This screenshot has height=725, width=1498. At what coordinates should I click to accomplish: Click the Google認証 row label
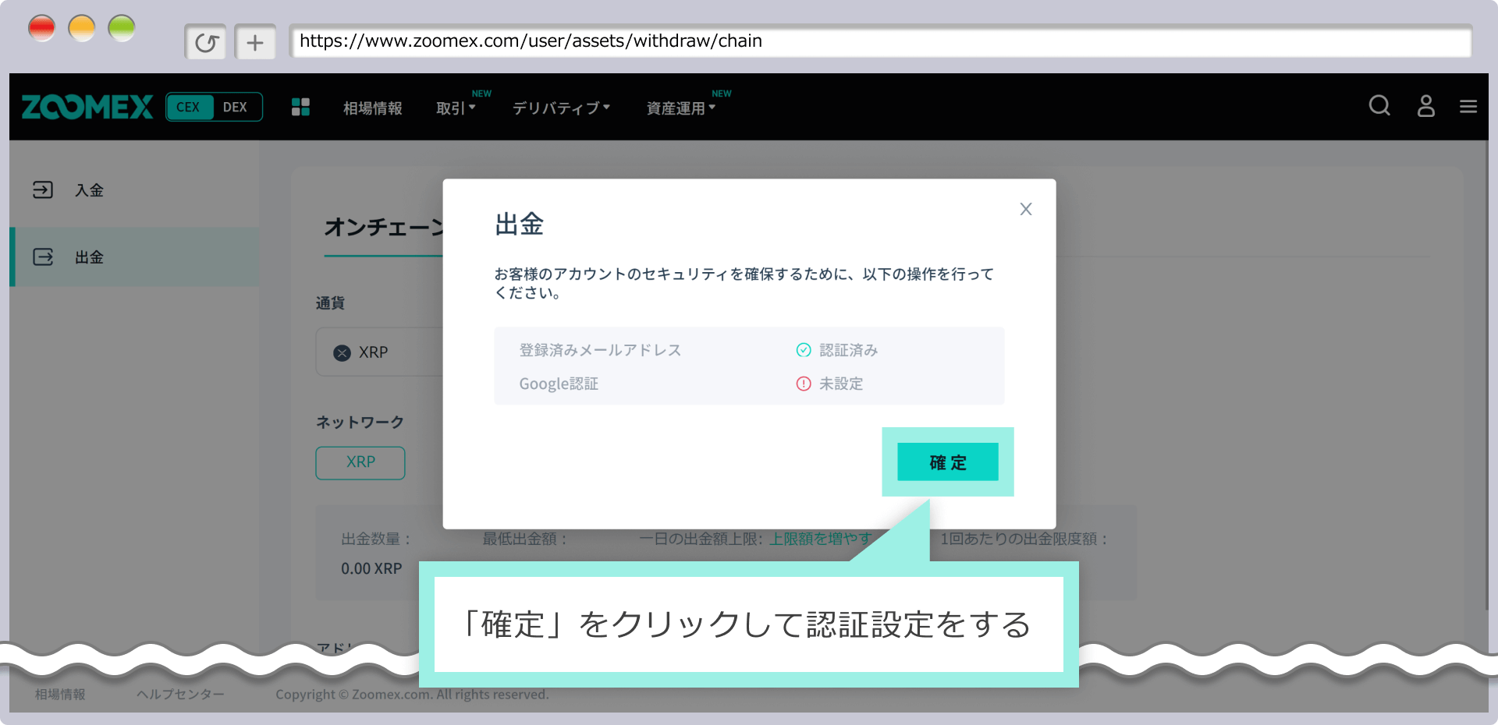coord(559,384)
